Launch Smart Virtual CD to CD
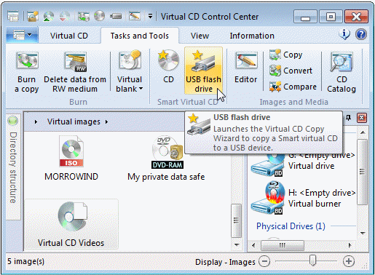The image size is (375, 275). [168, 67]
